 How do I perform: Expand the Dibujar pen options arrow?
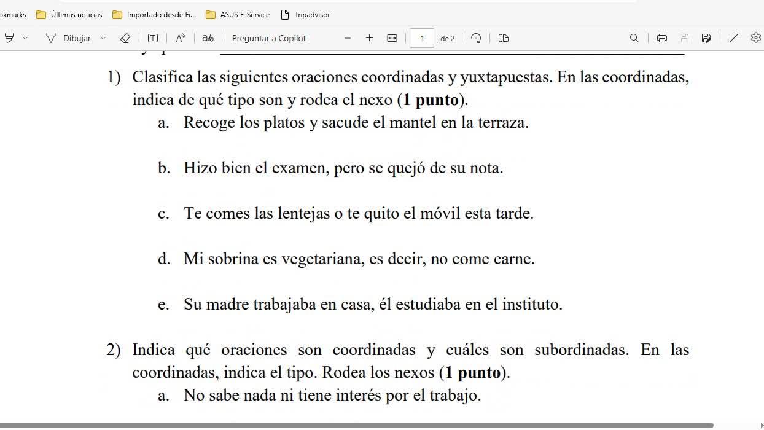pyautogui.click(x=103, y=38)
